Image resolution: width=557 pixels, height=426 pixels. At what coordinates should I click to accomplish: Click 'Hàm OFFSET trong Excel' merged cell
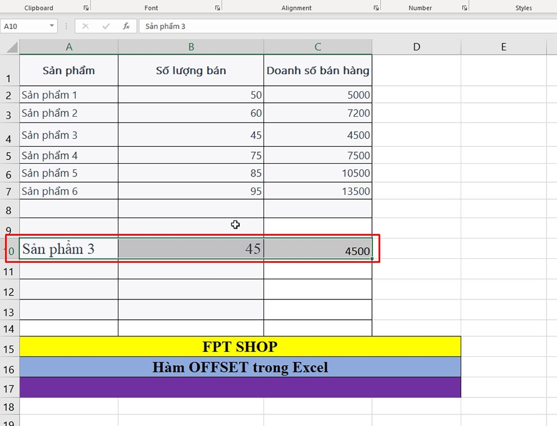(240, 367)
